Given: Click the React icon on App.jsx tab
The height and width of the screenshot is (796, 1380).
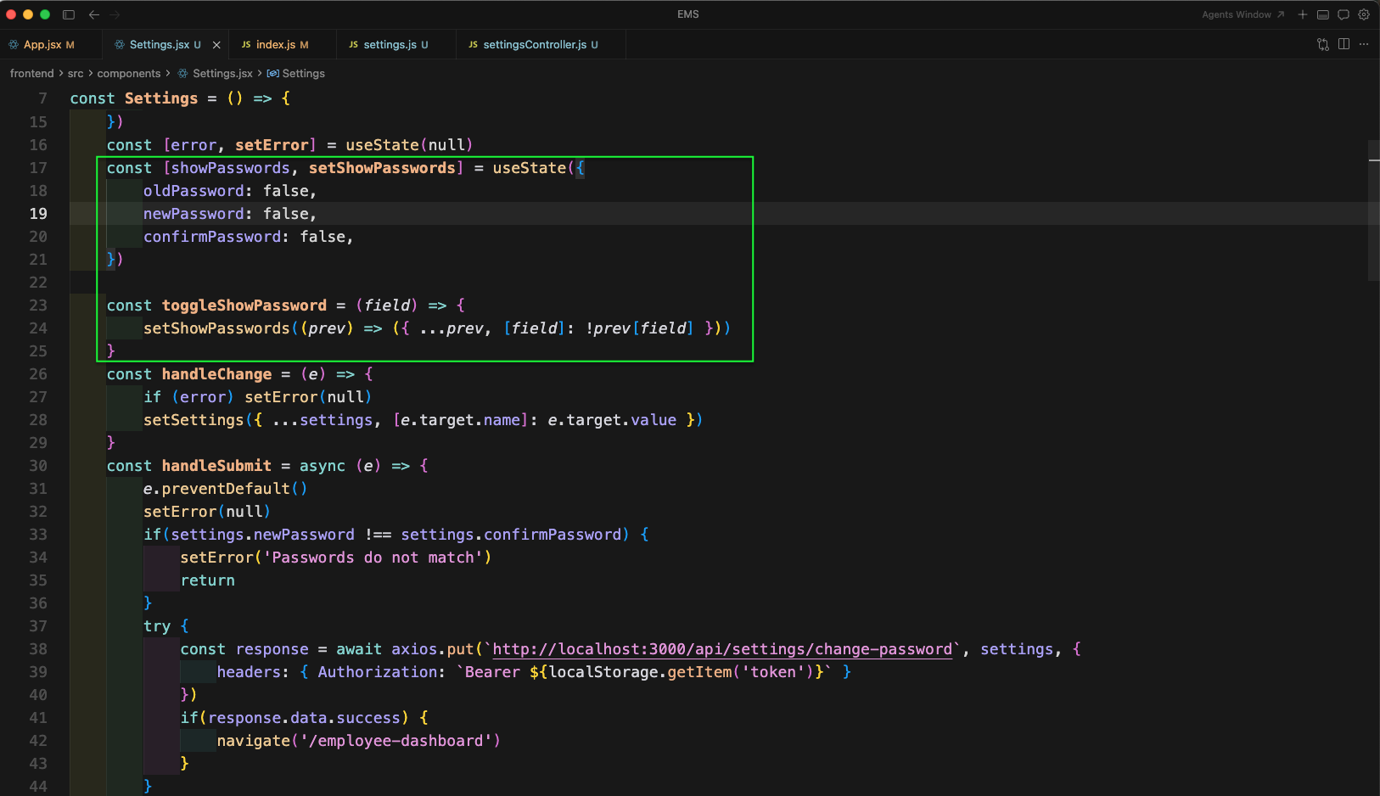Looking at the screenshot, I should pos(14,45).
